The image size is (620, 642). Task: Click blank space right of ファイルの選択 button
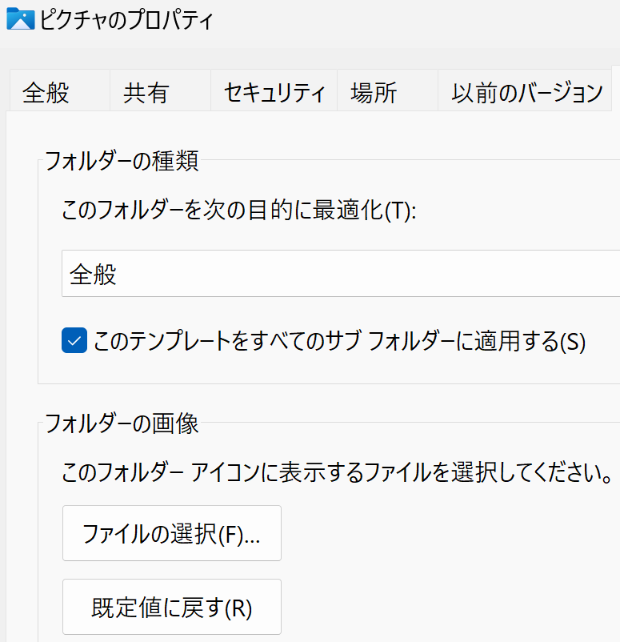tap(448, 533)
